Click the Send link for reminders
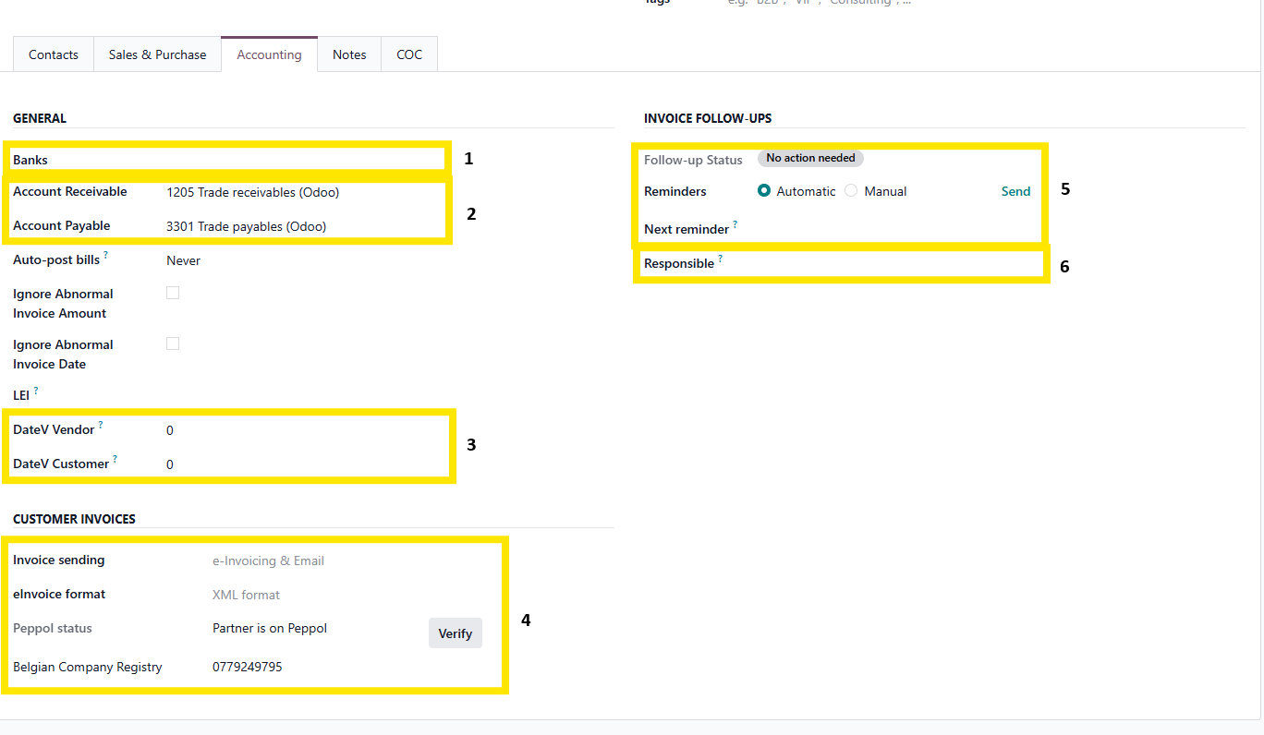The image size is (1264, 735). 1015,191
